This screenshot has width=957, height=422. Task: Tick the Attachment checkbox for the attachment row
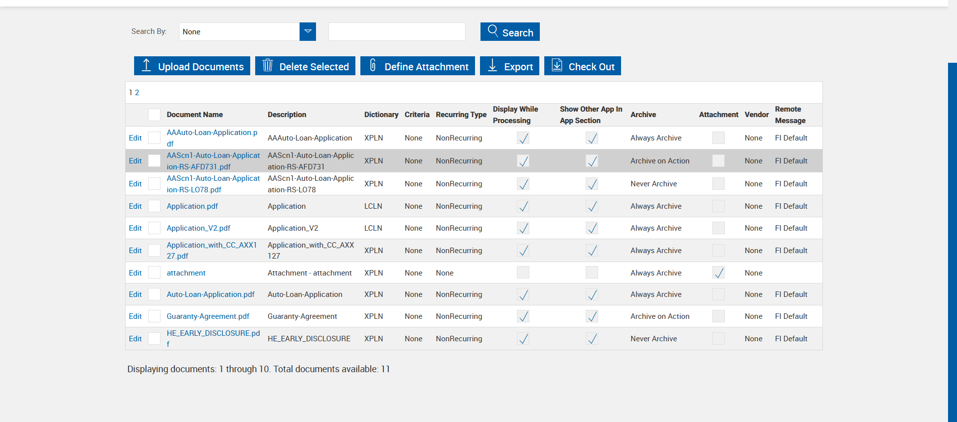point(718,273)
